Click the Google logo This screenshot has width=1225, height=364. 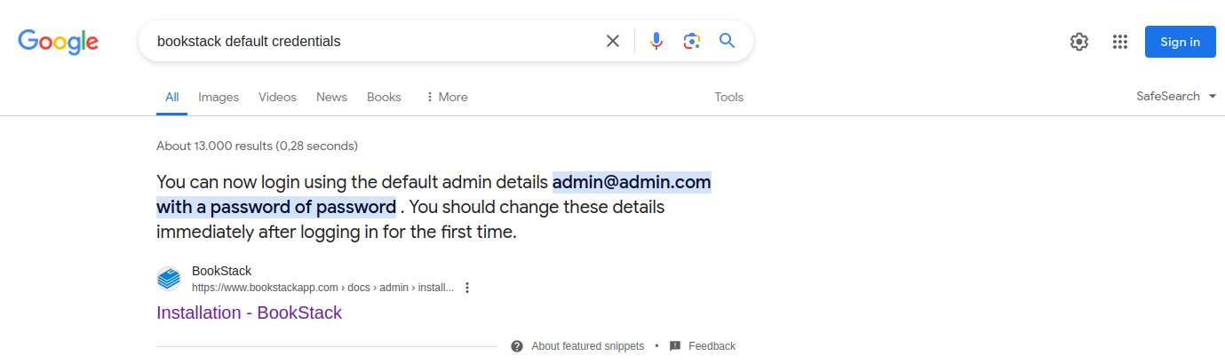click(x=59, y=42)
